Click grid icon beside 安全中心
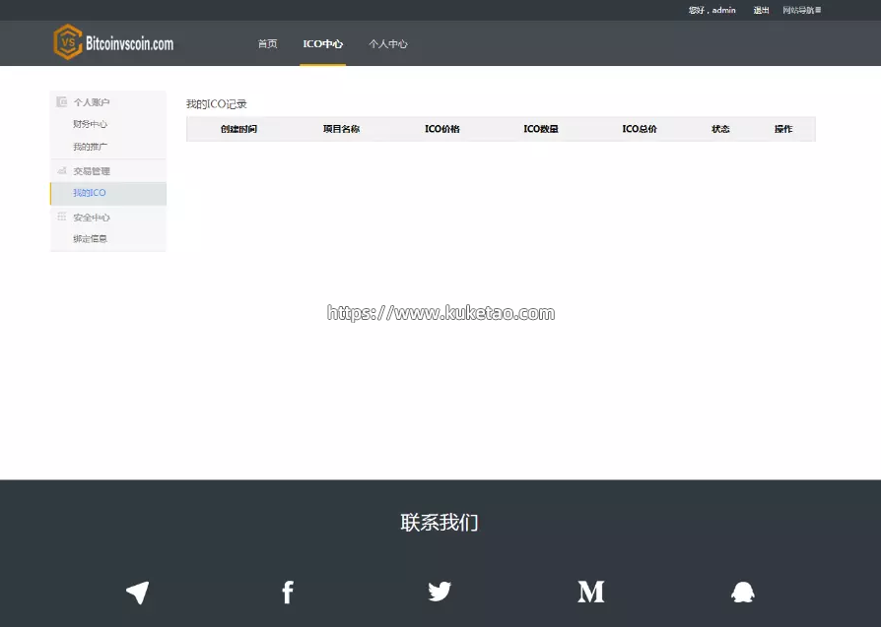The image size is (881, 627). click(x=62, y=217)
